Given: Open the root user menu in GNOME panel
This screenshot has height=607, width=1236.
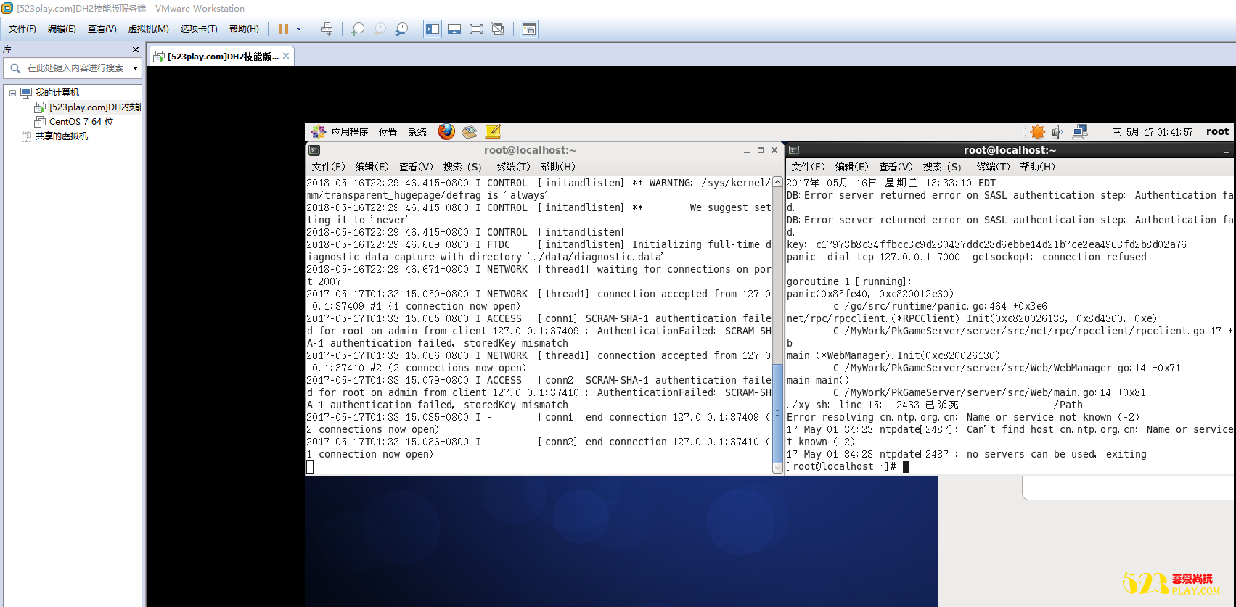Looking at the screenshot, I should 1217,131.
